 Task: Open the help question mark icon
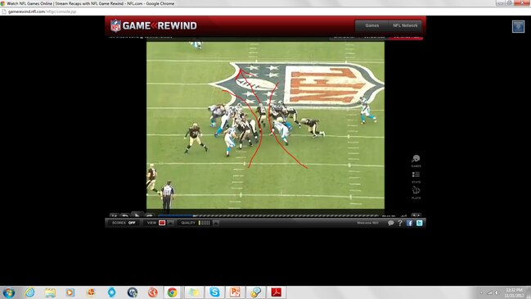400,223
